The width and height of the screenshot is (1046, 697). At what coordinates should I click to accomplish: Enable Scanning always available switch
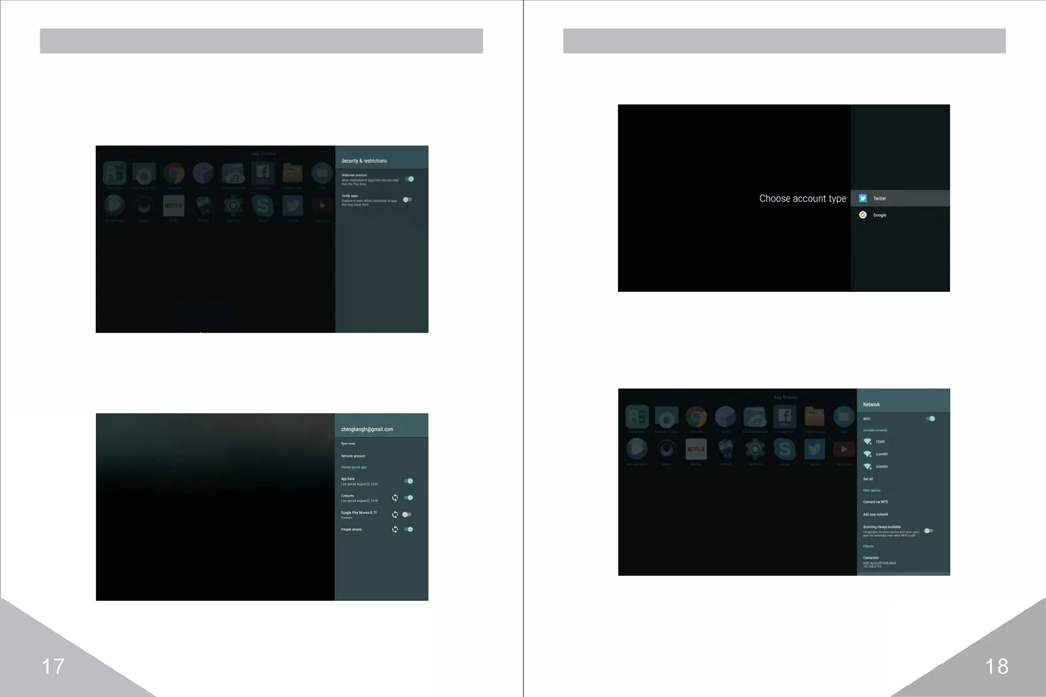click(x=928, y=530)
